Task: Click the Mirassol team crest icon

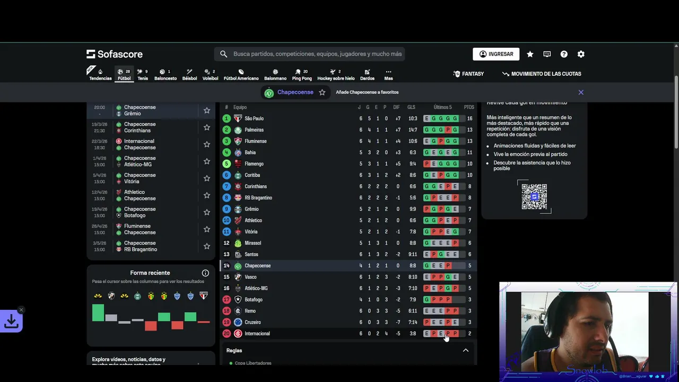Action: click(238, 243)
